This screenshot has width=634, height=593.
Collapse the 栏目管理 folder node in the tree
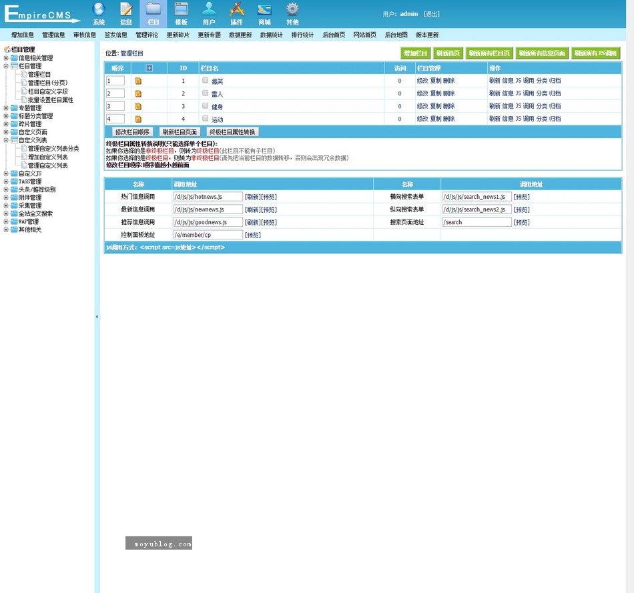pyautogui.click(x=6, y=66)
